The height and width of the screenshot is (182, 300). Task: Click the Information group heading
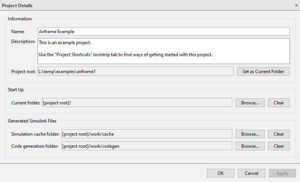pos(20,19)
